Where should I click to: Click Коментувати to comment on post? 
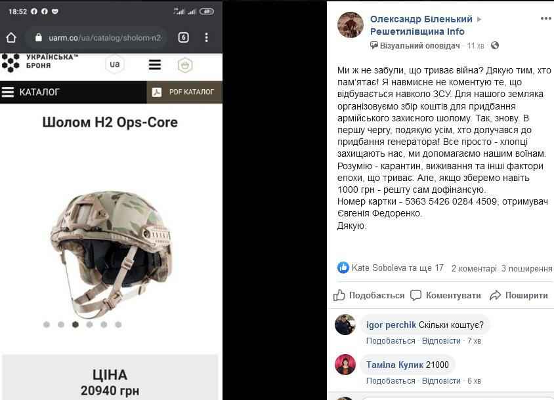click(446, 295)
